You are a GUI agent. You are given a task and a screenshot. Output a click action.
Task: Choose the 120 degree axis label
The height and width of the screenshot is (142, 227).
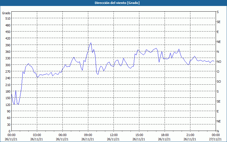coord(8,105)
